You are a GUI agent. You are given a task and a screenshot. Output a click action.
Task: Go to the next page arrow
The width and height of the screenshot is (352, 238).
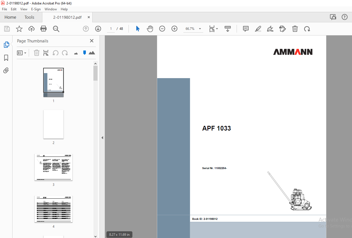tap(98, 29)
